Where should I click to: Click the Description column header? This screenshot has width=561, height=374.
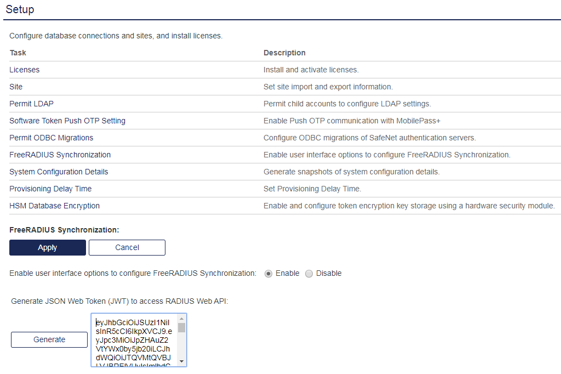(x=284, y=53)
